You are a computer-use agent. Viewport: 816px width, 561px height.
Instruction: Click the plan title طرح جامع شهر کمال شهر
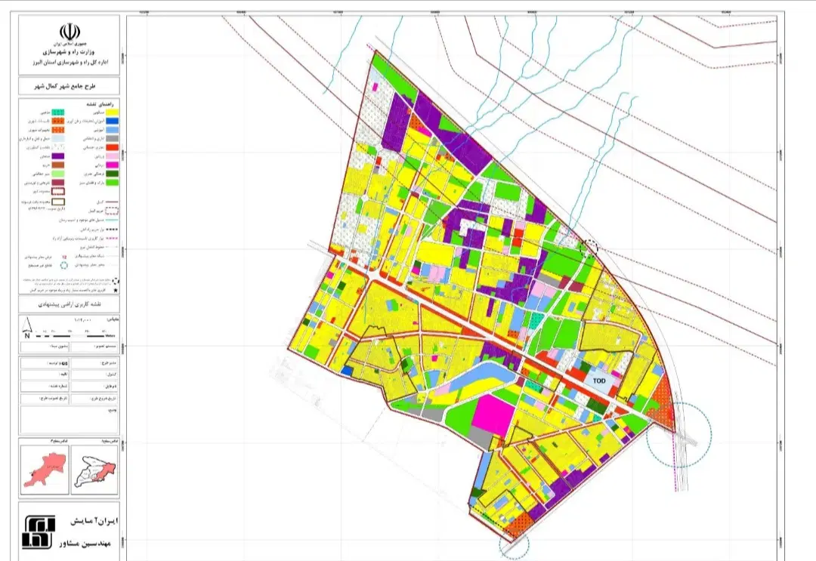pyautogui.click(x=66, y=86)
